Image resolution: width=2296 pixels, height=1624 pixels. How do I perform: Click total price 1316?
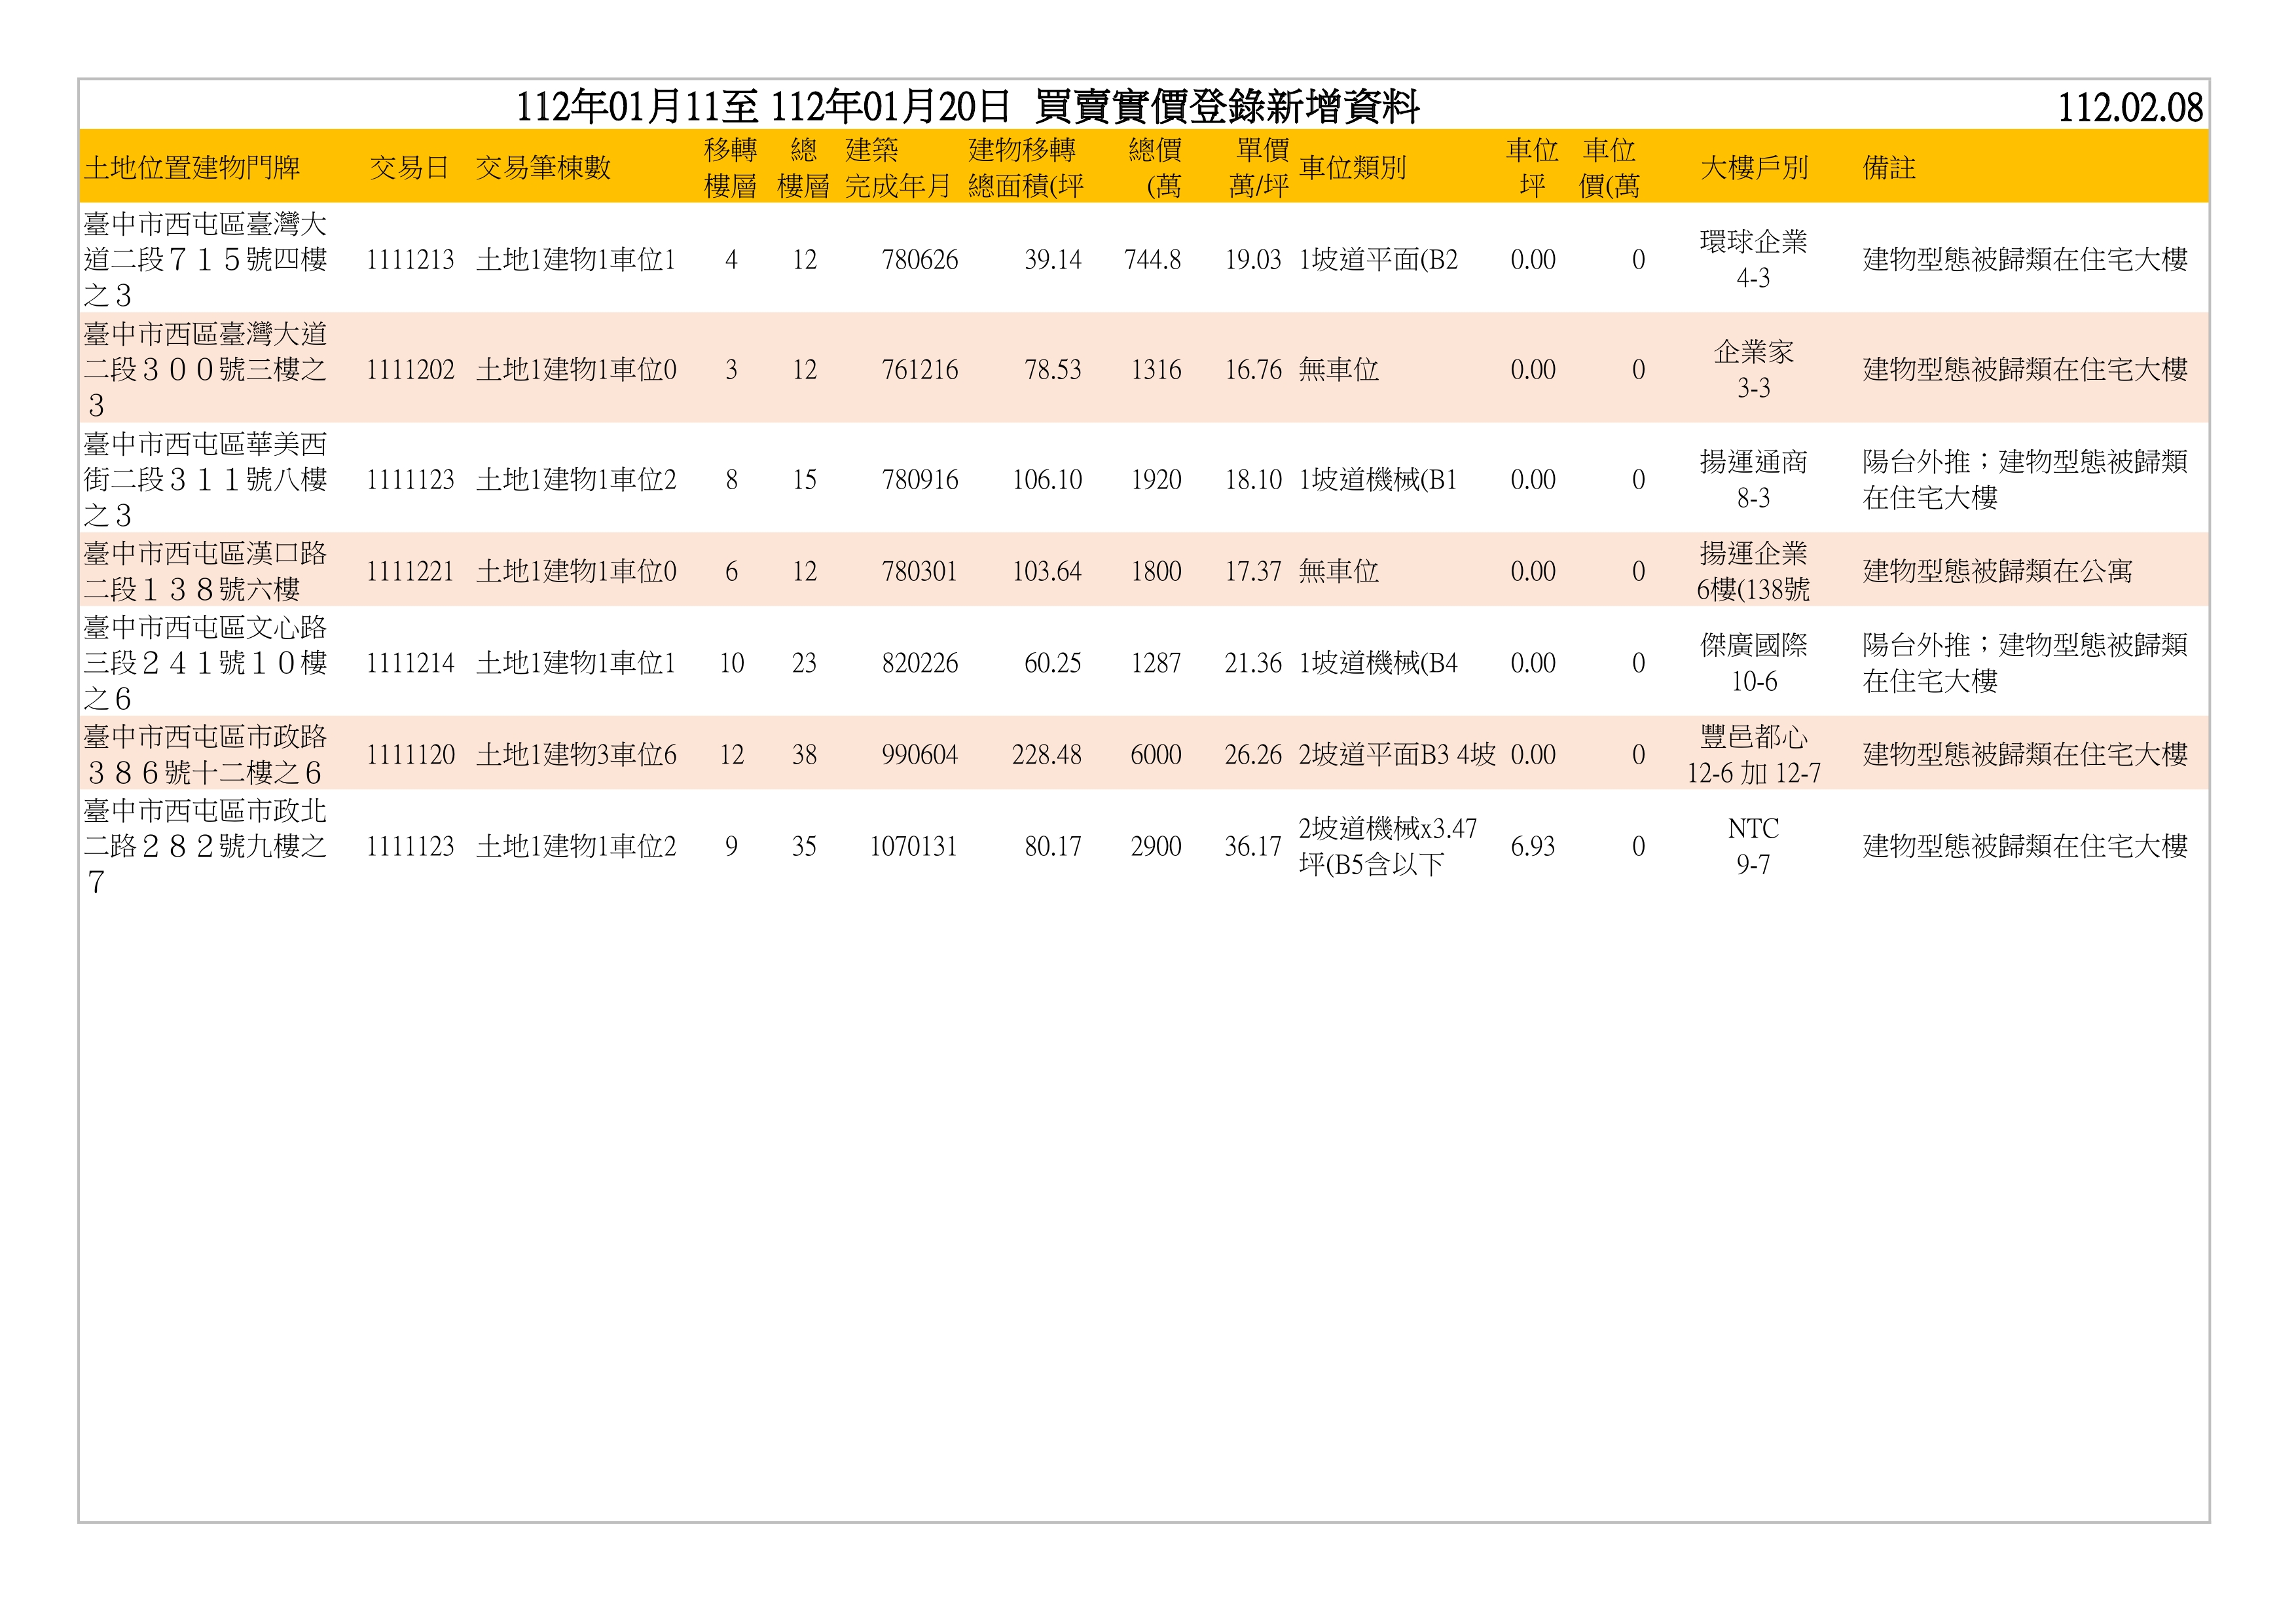click(1156, 370)
